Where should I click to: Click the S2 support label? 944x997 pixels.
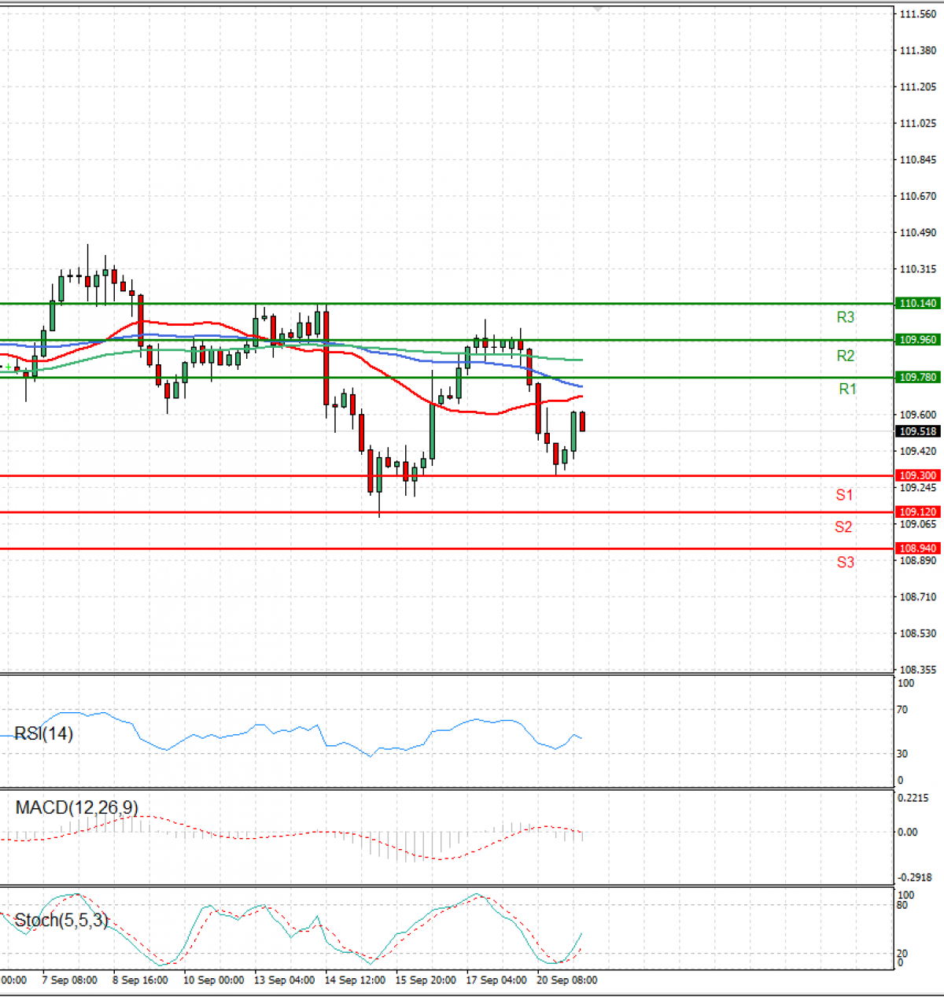click(843, 527)
